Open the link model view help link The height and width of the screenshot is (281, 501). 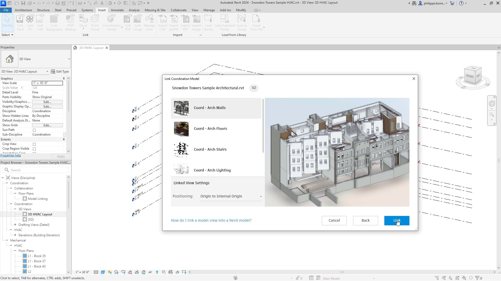click(211, 220)
